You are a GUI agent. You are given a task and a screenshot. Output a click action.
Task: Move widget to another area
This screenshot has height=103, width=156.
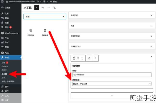pos(89,58)
